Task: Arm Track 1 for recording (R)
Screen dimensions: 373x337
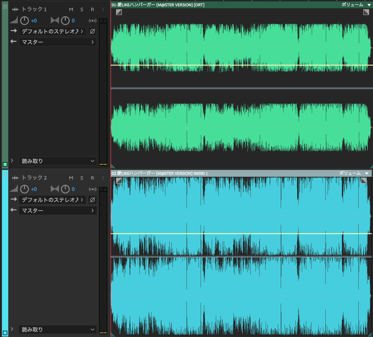Action: click(x=93, y=9)
